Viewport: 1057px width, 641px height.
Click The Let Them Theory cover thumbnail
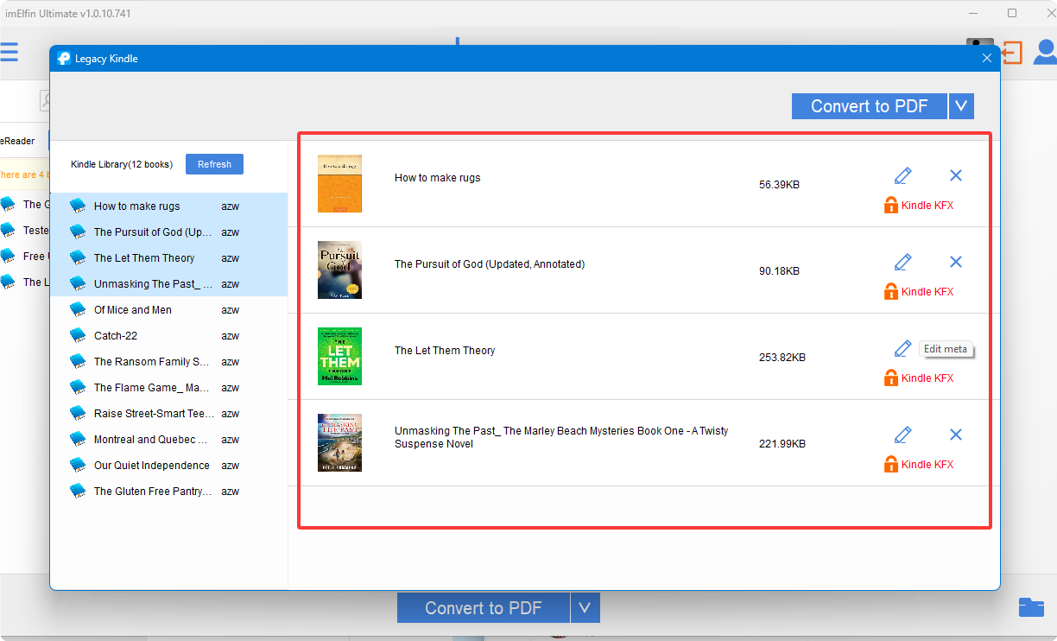click(x=339, y=356)
